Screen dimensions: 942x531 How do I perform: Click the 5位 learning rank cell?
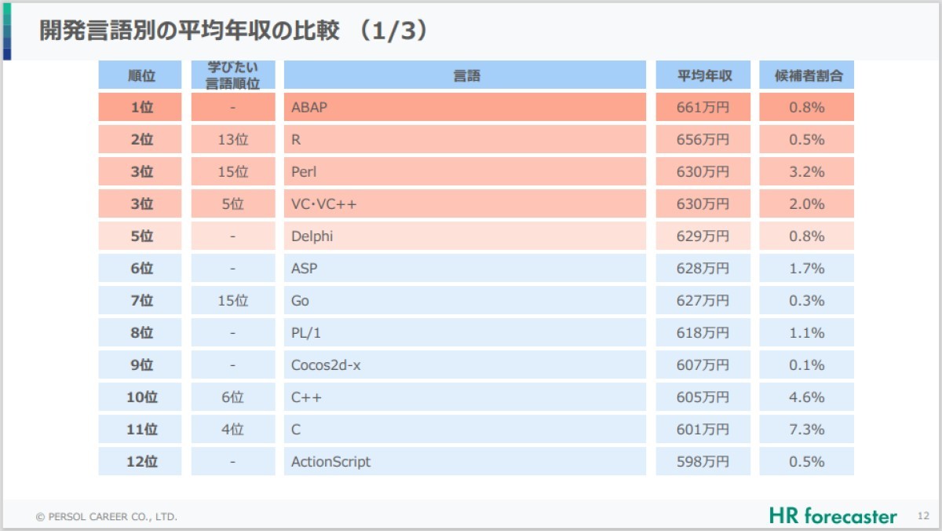(x=232, y=203)
